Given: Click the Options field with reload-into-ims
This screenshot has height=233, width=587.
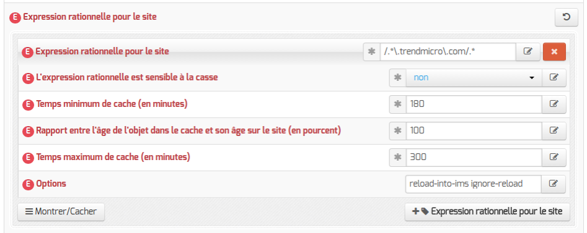Looking at the screenshot, I should tap(474, 184).
